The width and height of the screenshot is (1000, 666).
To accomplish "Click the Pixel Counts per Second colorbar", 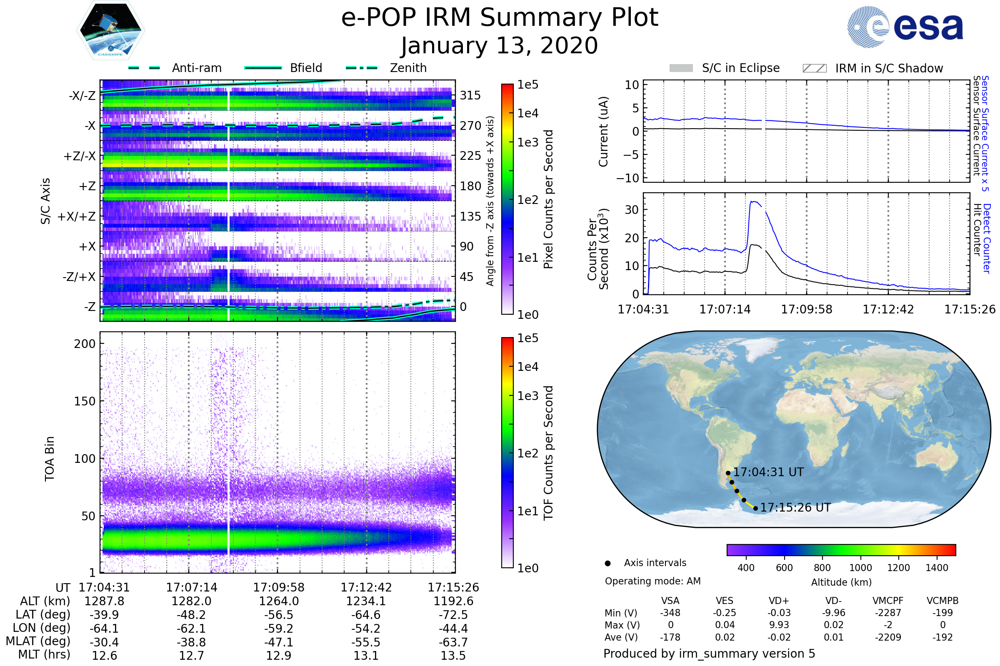I will 507,199.
